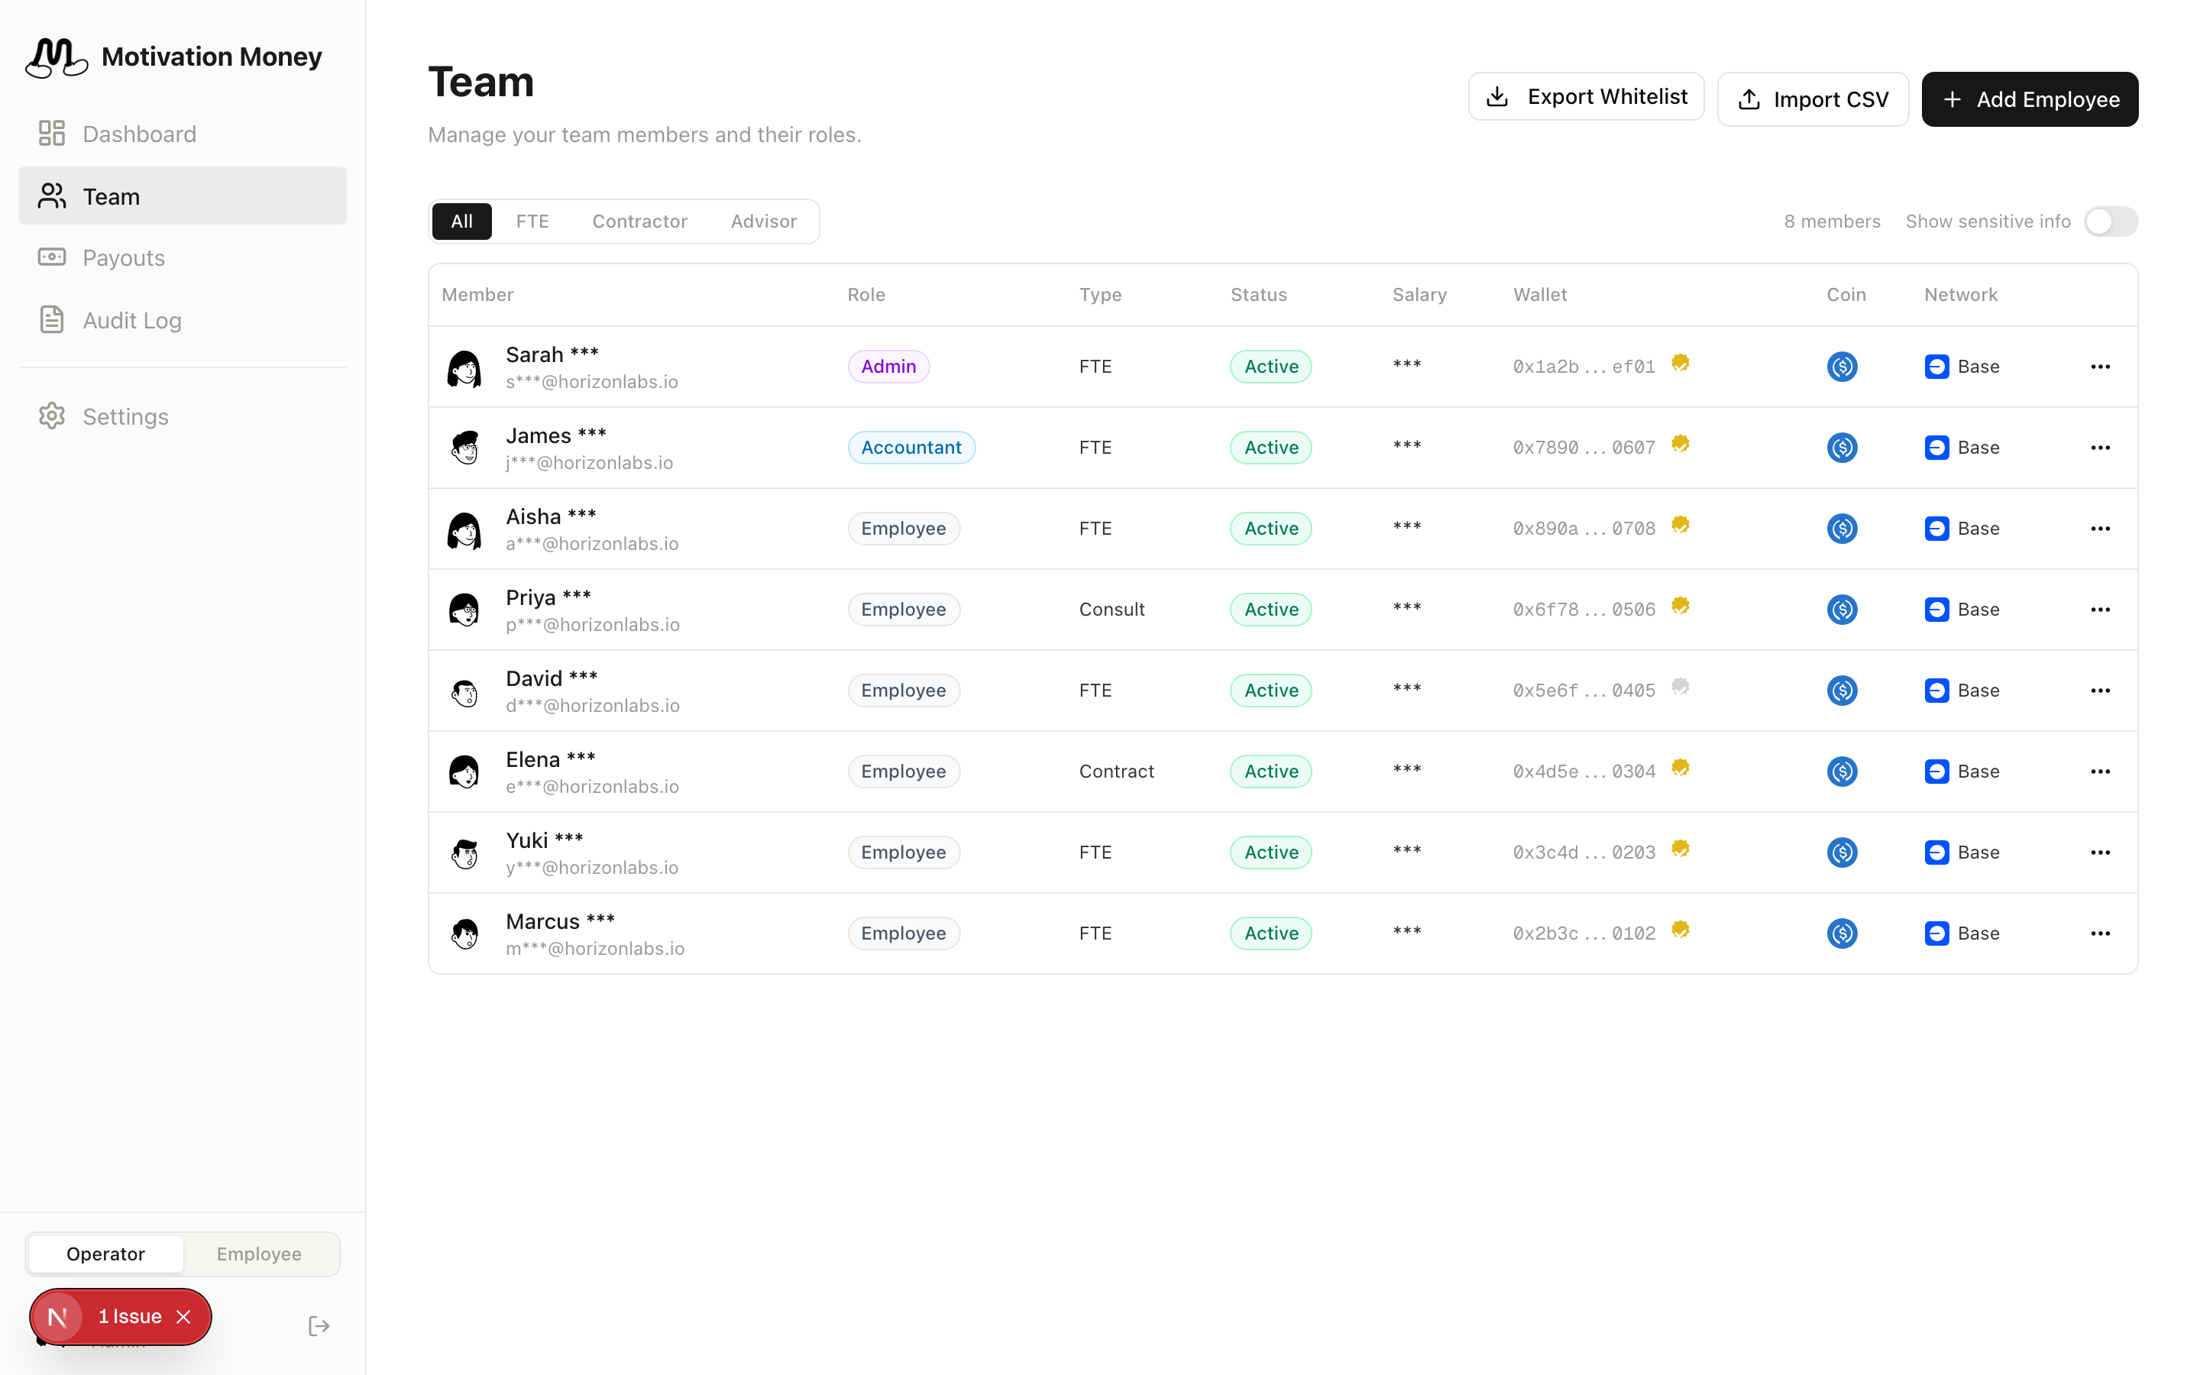Open the Audit Log
This screenshot has height=1375, width=2200.
tap(132, 320)
